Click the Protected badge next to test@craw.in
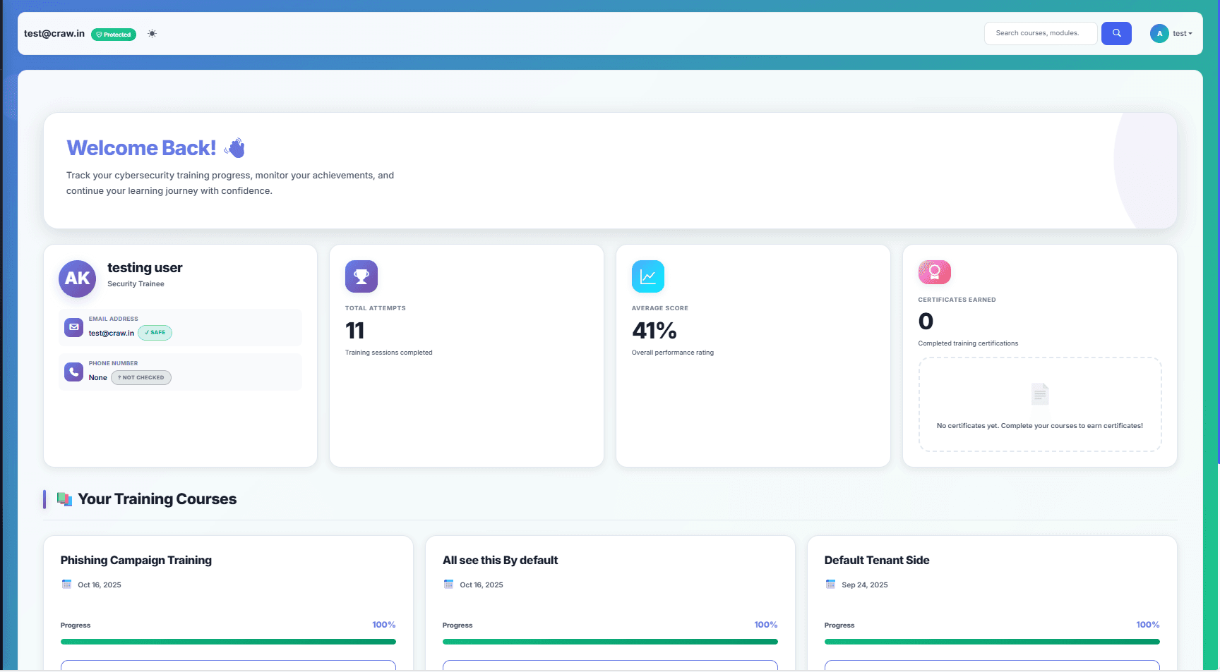This screenshot has height=672, width=1220. [x=113, y=34]
